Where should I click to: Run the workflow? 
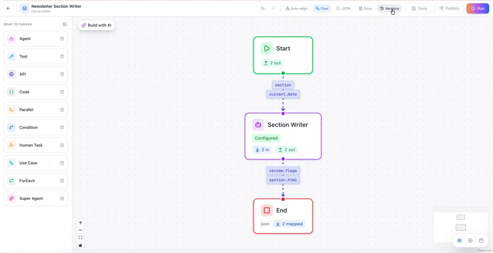click(x=478, y=8)
